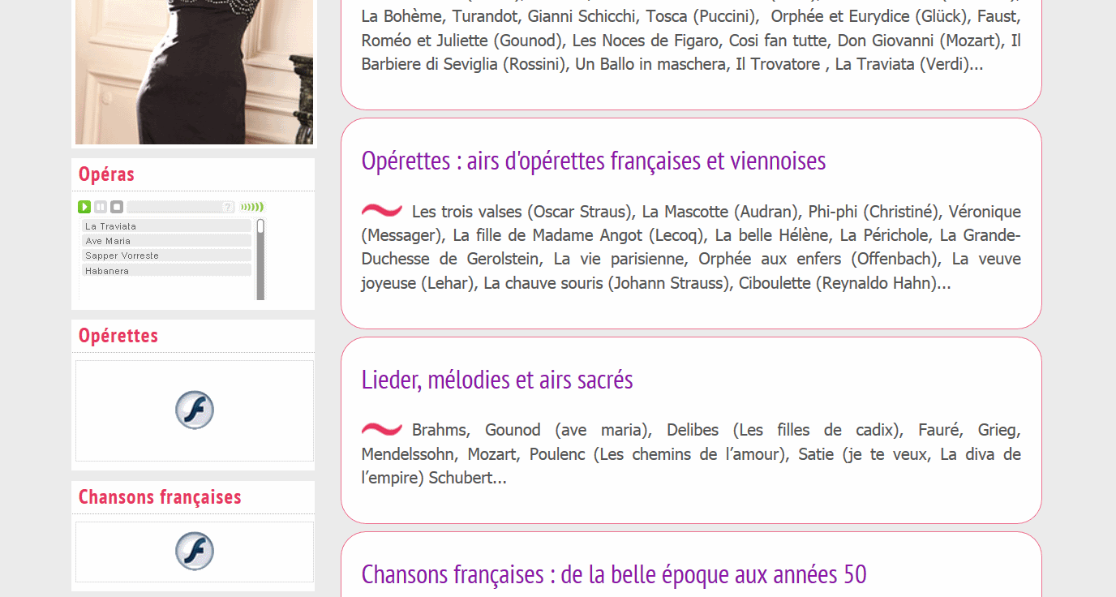Click the question mark icon in the player
This screenshot has width=1116, height=597.
[228, 207]
